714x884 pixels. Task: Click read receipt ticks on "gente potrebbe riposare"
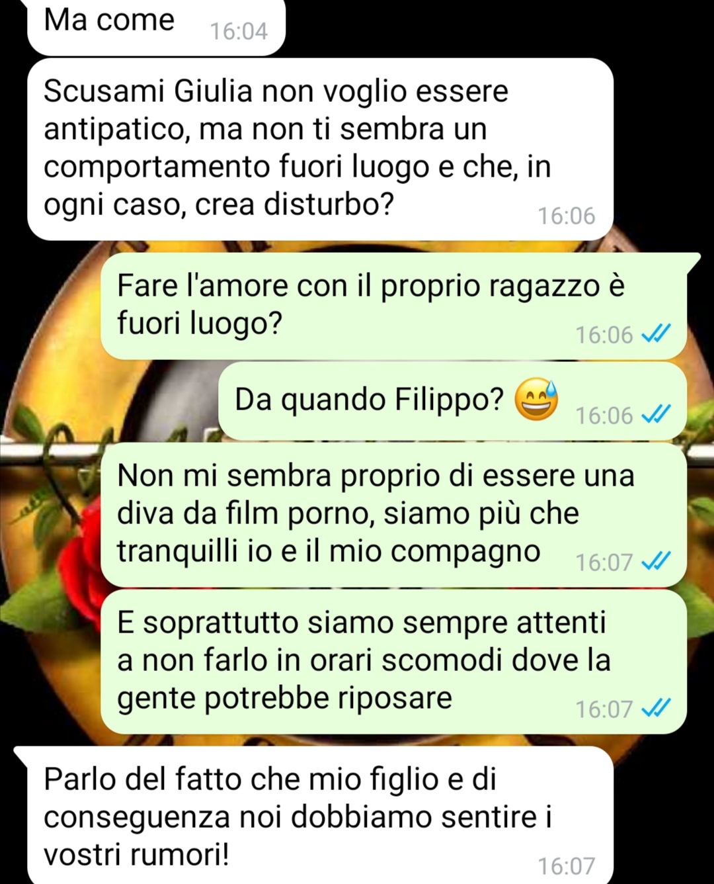pos(656,709)
